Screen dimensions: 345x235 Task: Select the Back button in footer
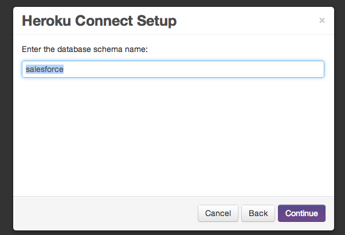[x=258, y=213]
